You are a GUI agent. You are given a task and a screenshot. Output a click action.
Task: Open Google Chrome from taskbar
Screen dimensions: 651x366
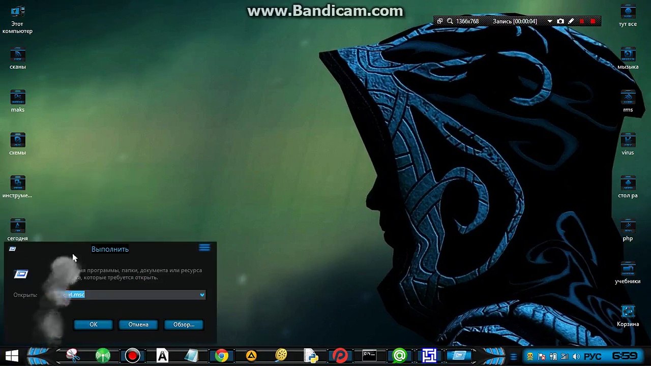click(221, 356)
